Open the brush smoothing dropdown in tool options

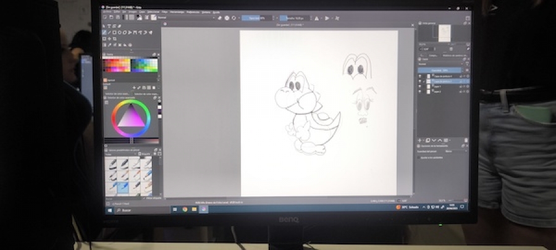pyautogui.click(x=457, y=151)
